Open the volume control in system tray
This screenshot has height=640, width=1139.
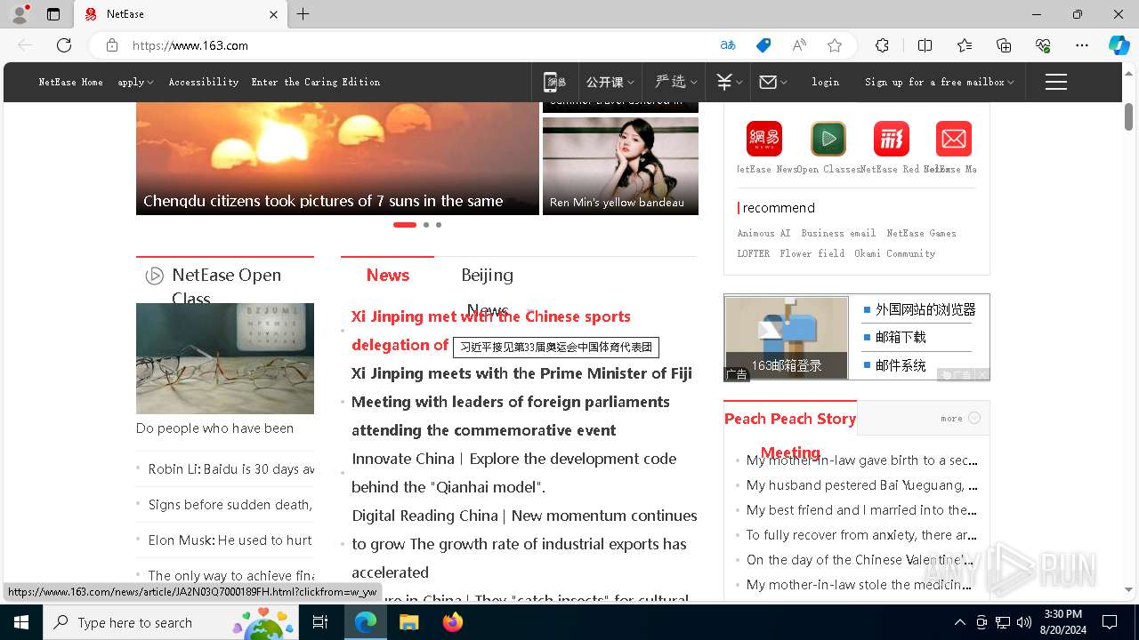pos(1024,622)
